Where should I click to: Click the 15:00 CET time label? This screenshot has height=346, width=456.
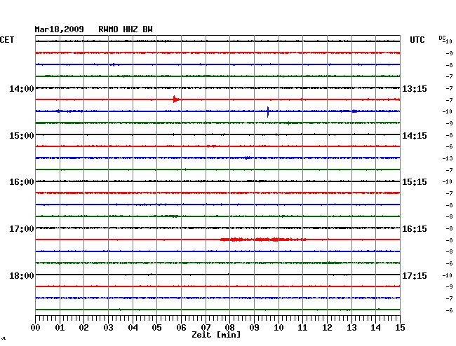(22, 136)
